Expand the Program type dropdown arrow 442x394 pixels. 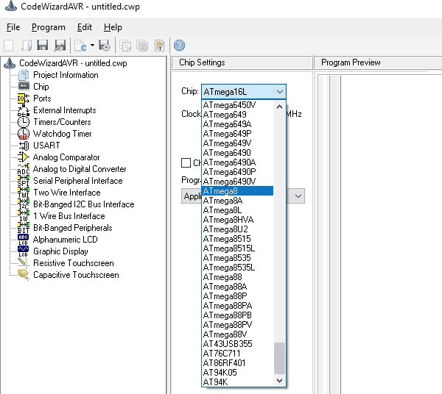click(298, 196)
